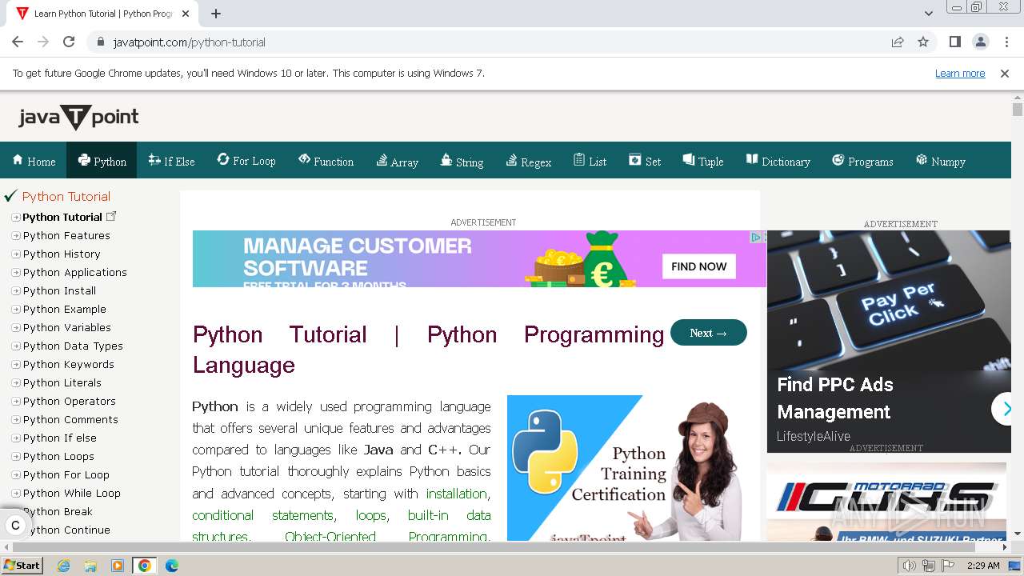Launch Internet Explorer from the taskbar

[63, 566]
